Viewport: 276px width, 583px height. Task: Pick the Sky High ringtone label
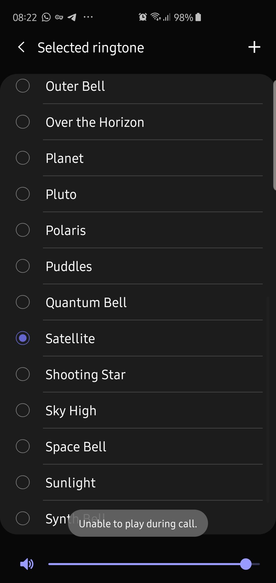tap(71, 410)
